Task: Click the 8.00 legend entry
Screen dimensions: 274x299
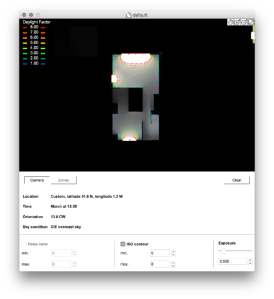Action: click(34, 27)
